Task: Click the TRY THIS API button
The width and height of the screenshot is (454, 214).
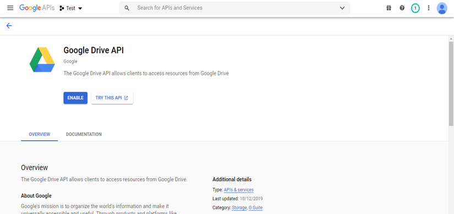Action: pos(112,98)
